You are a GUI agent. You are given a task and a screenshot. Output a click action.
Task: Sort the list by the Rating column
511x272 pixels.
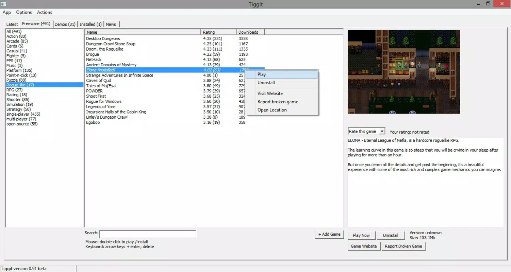click(219, 32)
